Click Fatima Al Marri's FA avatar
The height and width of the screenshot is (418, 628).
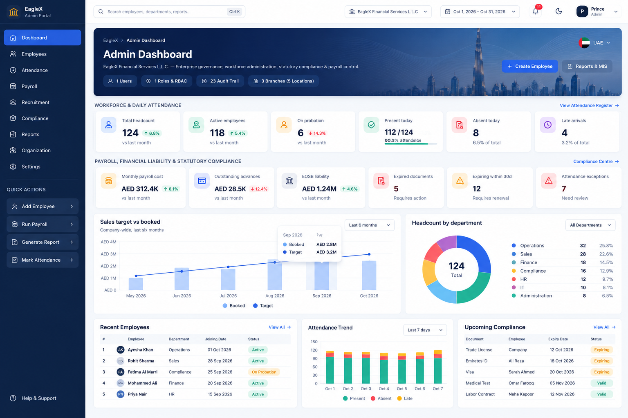pyautogui.click(x=121, y=372)
